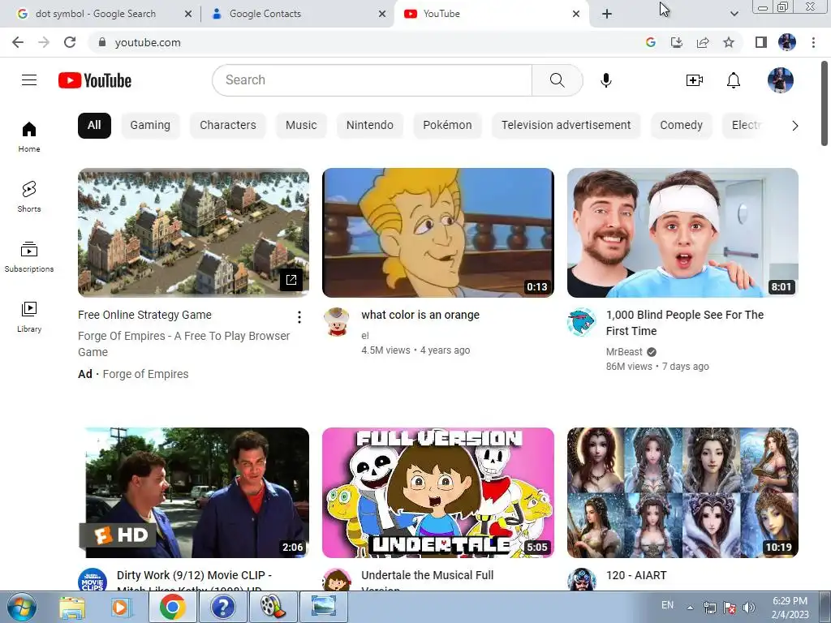
Task: Open the notifications bell
Action: point(734,80)
